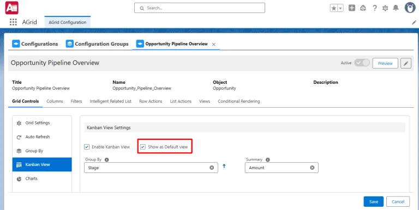Click the Preview button

[x=385, y=63]
